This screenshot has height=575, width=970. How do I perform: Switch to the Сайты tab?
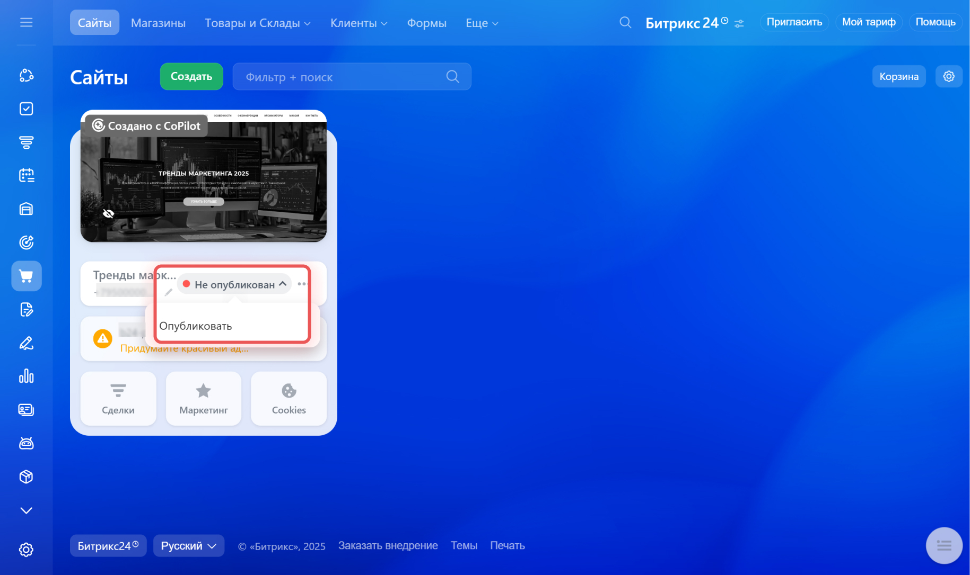pos(94,22)
